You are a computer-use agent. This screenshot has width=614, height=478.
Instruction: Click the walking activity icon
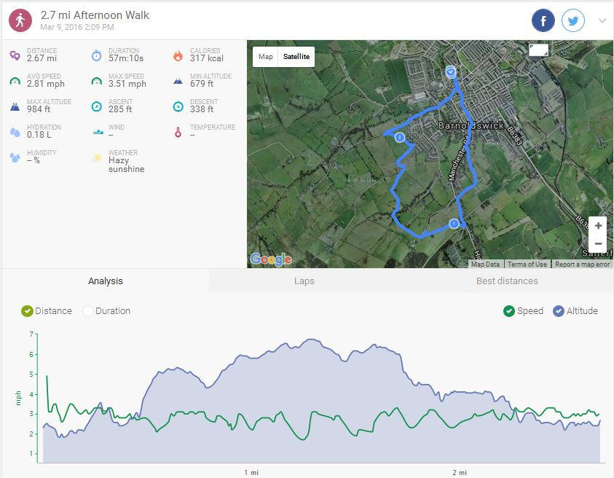click(20, 20)
